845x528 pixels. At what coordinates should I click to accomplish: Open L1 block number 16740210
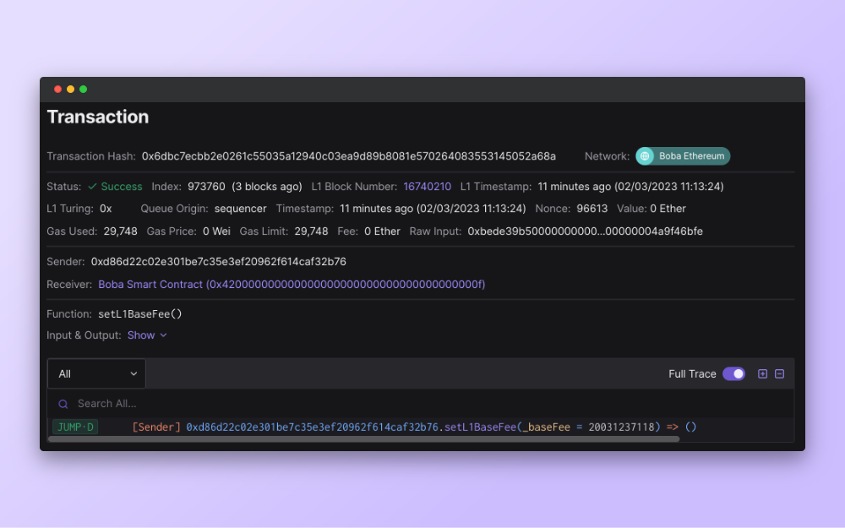427,187
